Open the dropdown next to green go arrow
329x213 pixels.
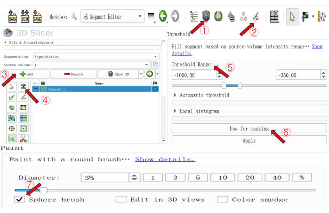(x=157, y=74)
